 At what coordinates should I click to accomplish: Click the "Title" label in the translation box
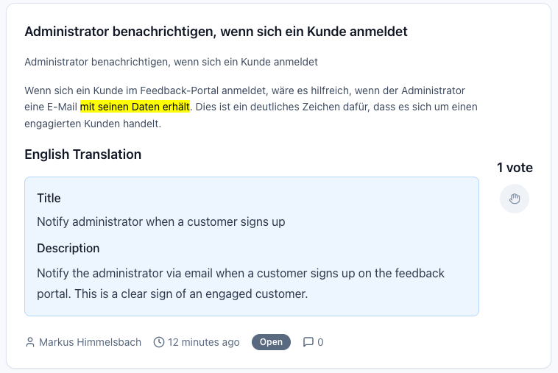point(49,198)
